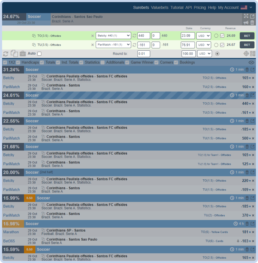Click the megaphone report icon
Image resolution: width=258 pixels, height=263 pixels.
point(246,23)
